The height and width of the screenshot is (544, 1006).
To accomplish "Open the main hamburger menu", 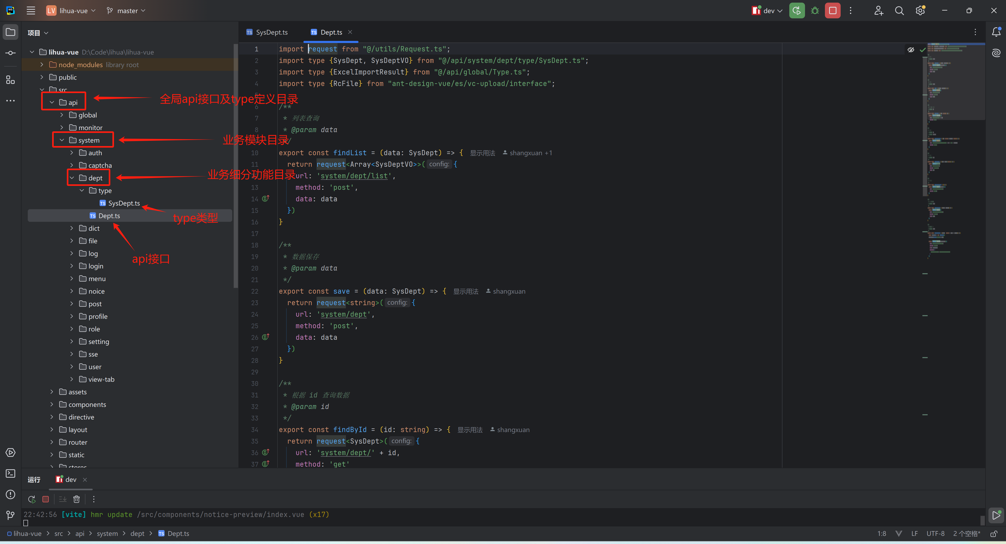I will tap(31, 10).
